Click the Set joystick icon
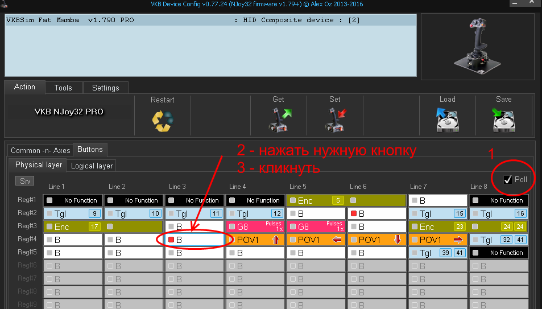The image size is (542, 309). tap(336, 120)
